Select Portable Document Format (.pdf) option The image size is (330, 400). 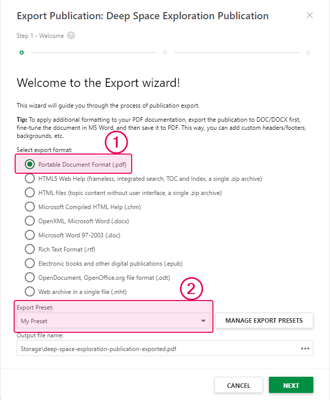pyautogui.click(x=30, y=164)
